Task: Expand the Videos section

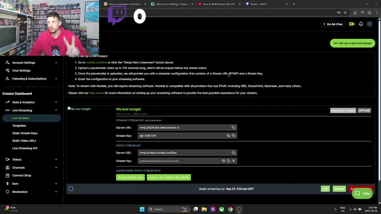Action: 31,160
